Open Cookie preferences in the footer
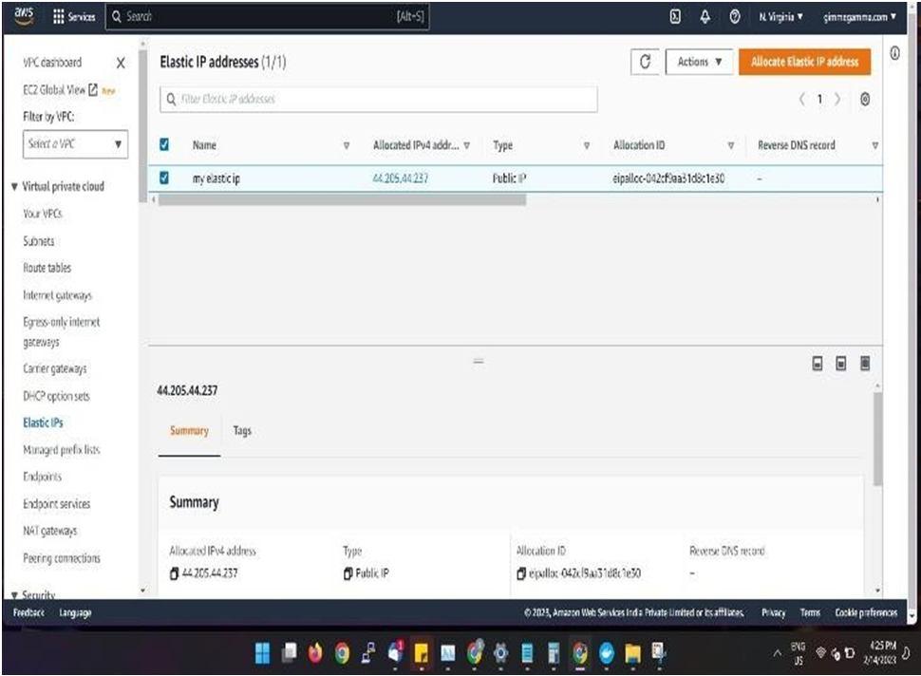The height and width of the screenshot is (676, 921). point(866,612)
